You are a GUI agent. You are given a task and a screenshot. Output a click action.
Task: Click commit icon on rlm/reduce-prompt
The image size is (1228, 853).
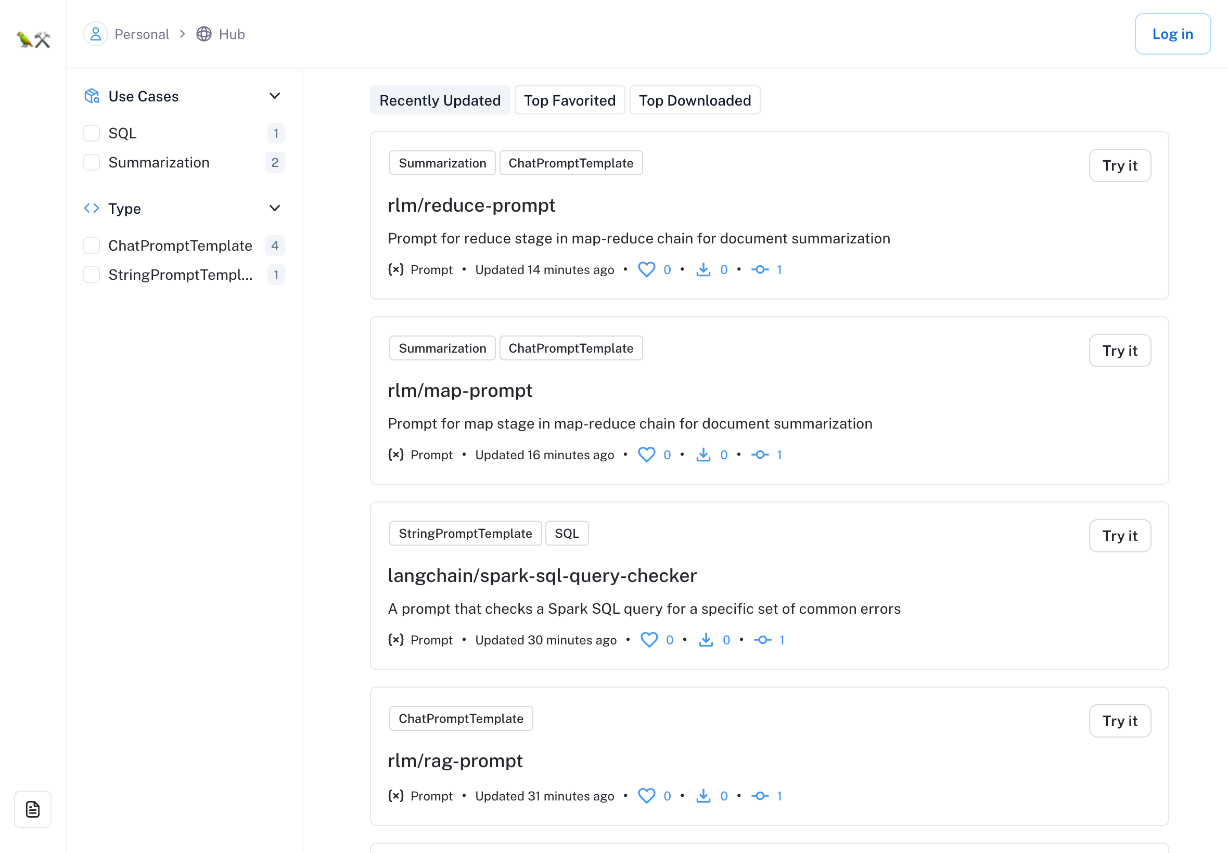coord(760,269)
